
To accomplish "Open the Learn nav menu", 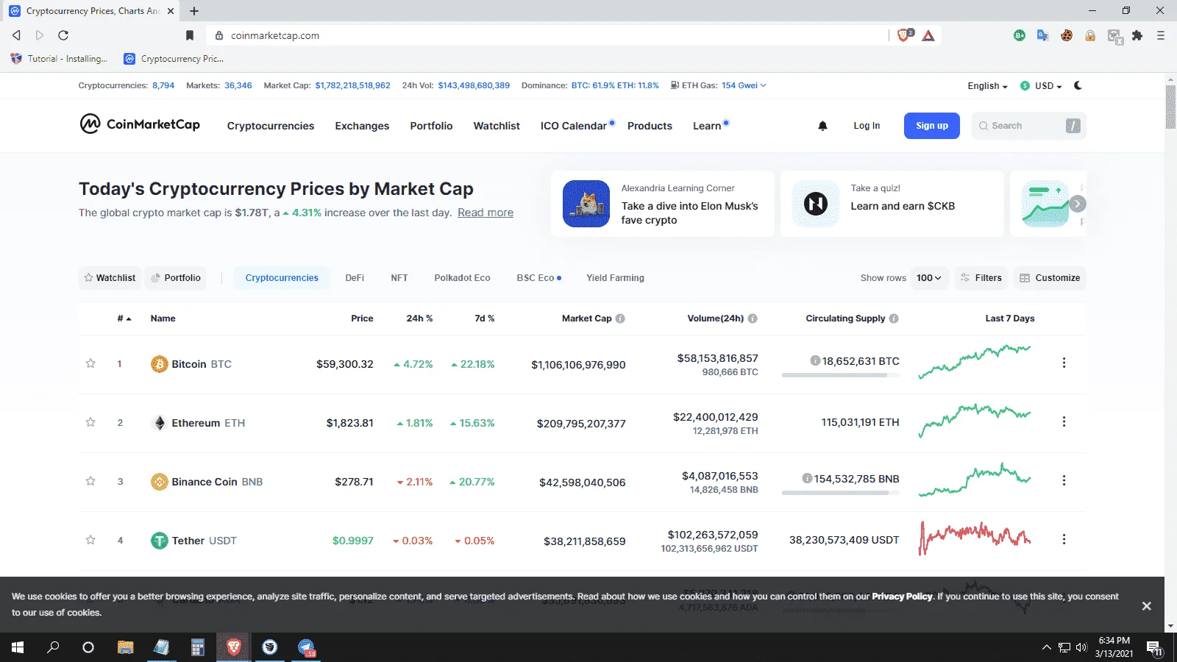I will (707, 126).
